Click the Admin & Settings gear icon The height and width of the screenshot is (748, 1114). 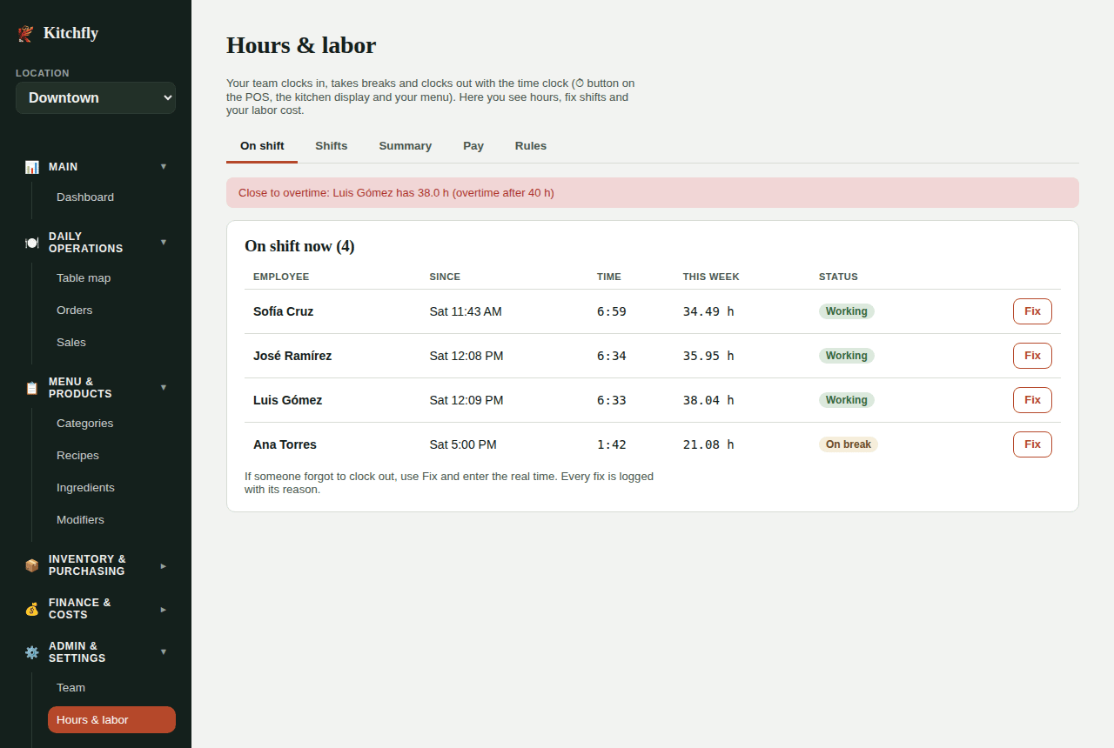pyautogui.click(x=32, y=652)
